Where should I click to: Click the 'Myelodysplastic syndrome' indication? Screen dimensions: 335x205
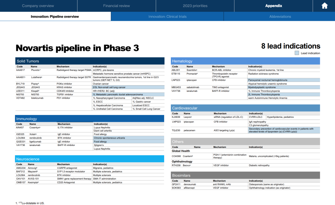coord(262,87)
